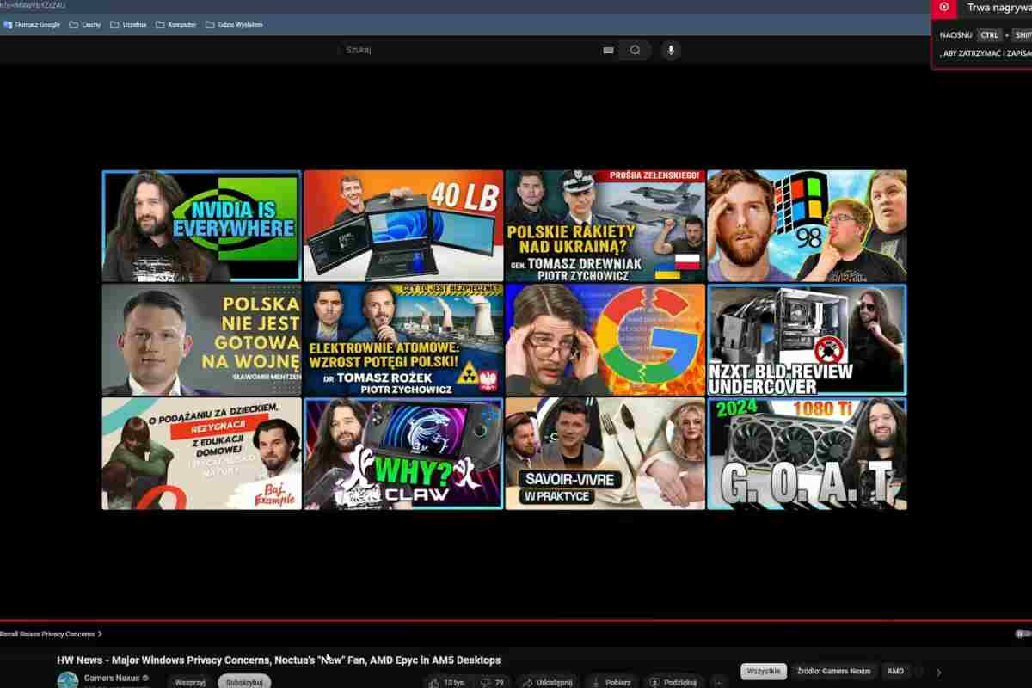The image size is (1032, 688).
Task: Open the Nvidia Is Everywhere video thumbnail
Action: coord(201,226)
